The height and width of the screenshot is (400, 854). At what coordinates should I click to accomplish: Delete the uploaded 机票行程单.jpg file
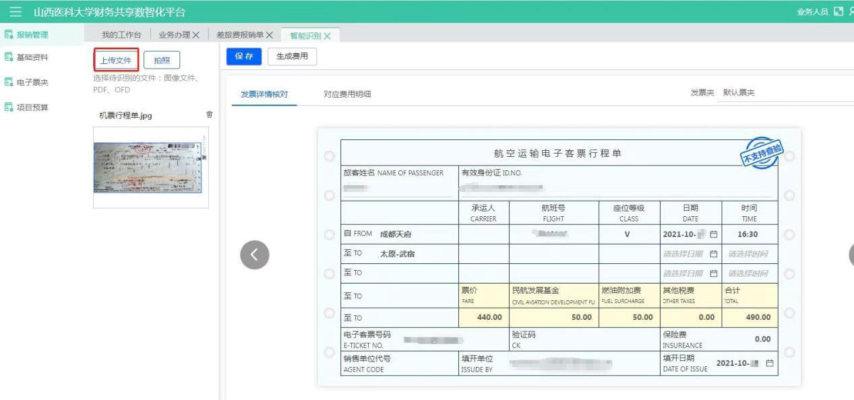click(209, 115)
